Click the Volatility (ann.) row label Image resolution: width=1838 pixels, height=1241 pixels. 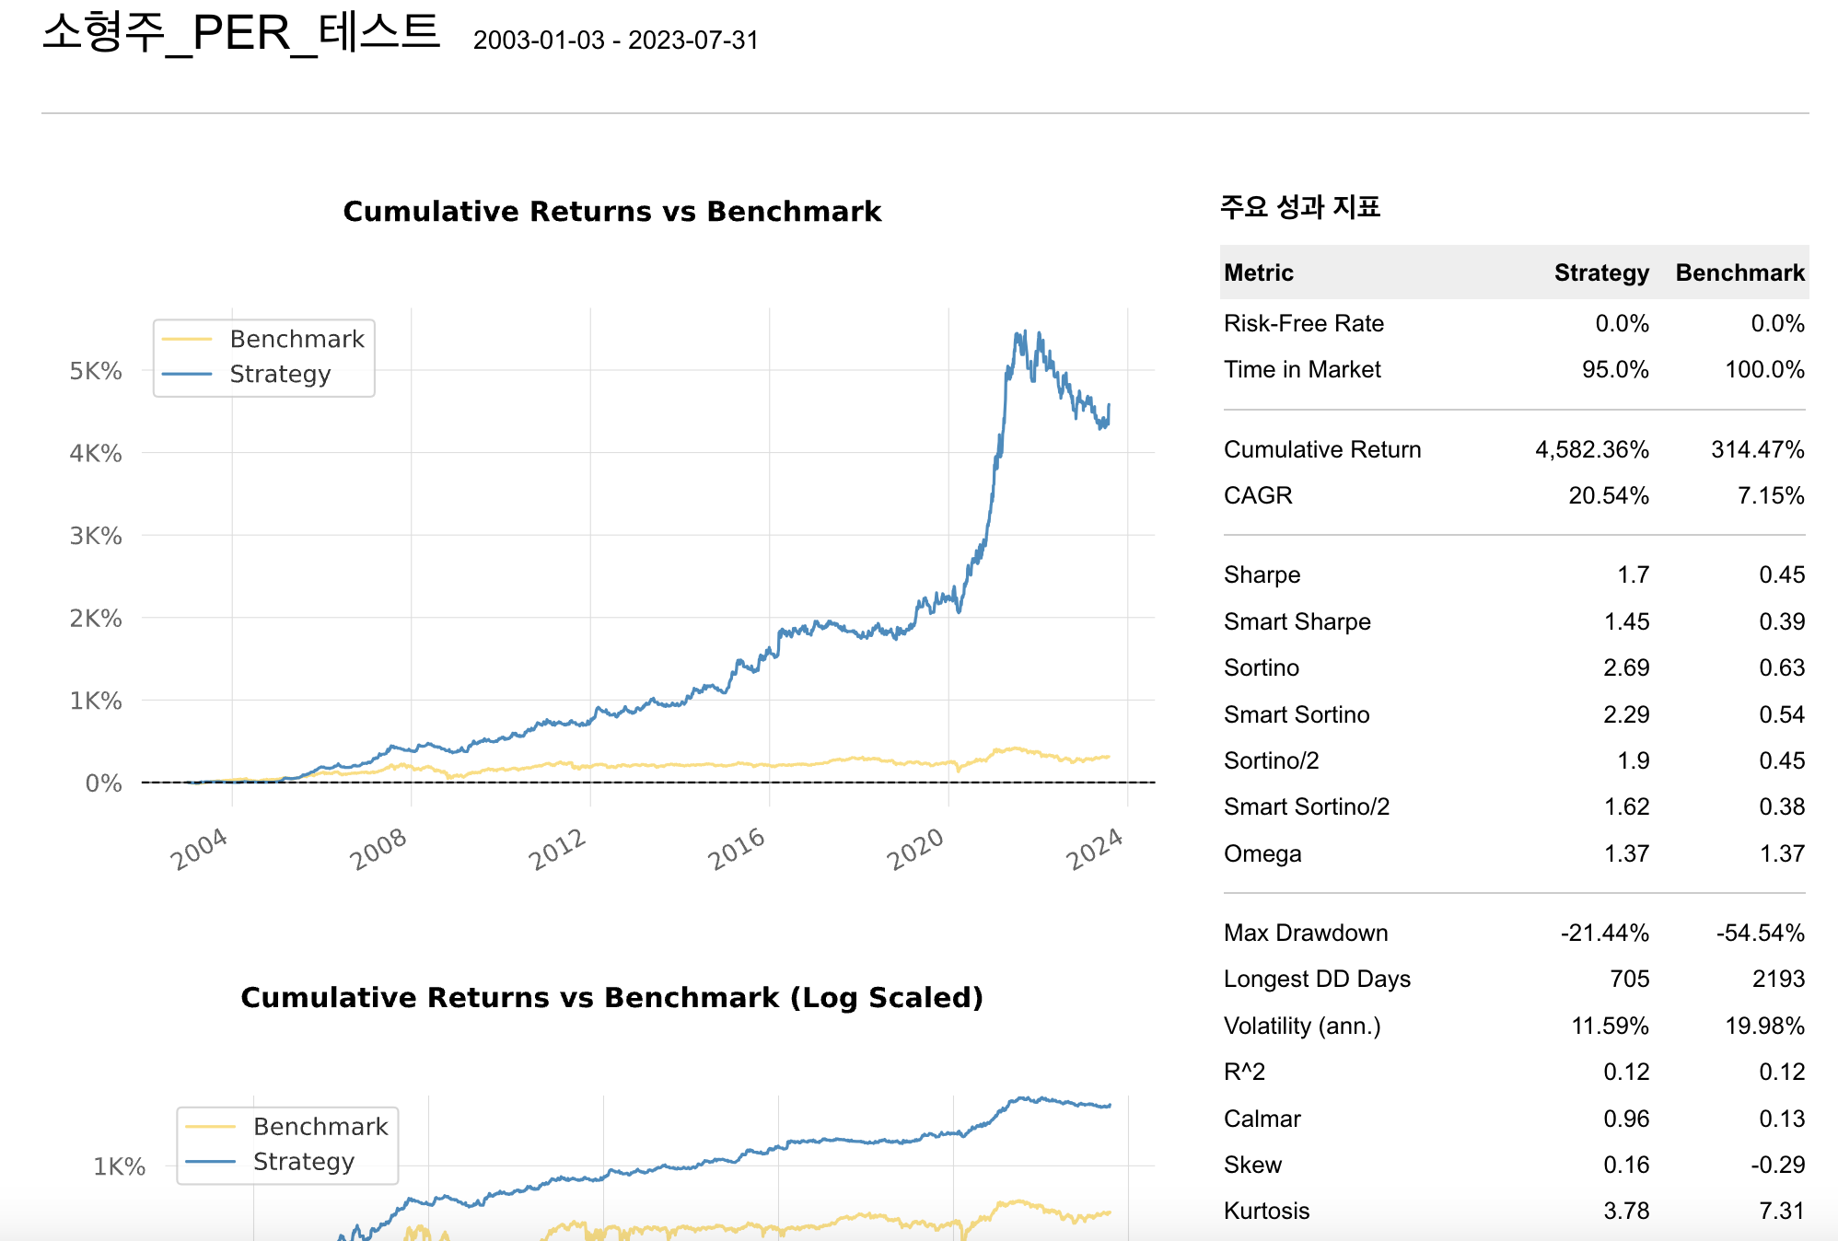click(x=1301, y=1026)
